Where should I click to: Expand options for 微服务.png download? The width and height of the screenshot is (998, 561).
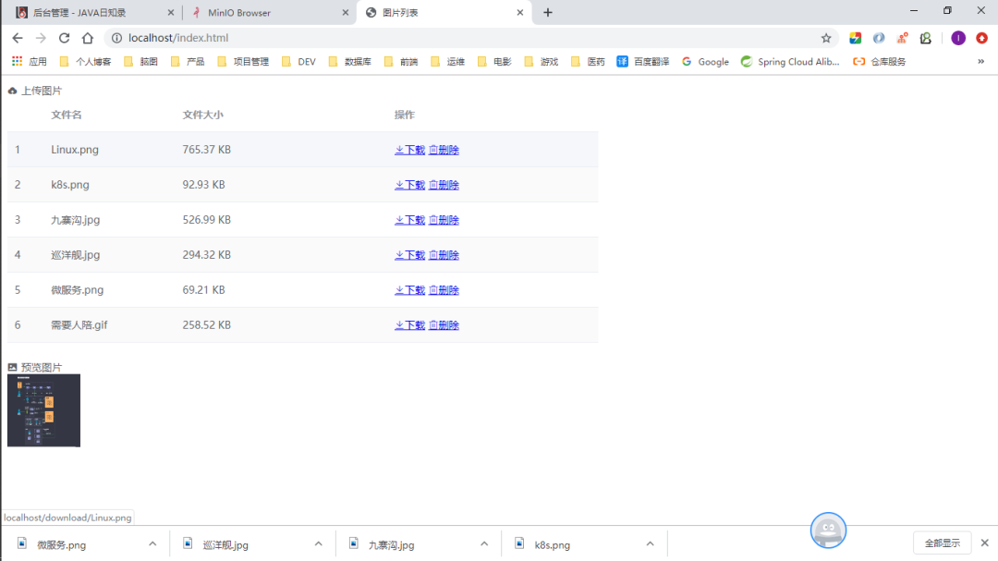[152, 543]
